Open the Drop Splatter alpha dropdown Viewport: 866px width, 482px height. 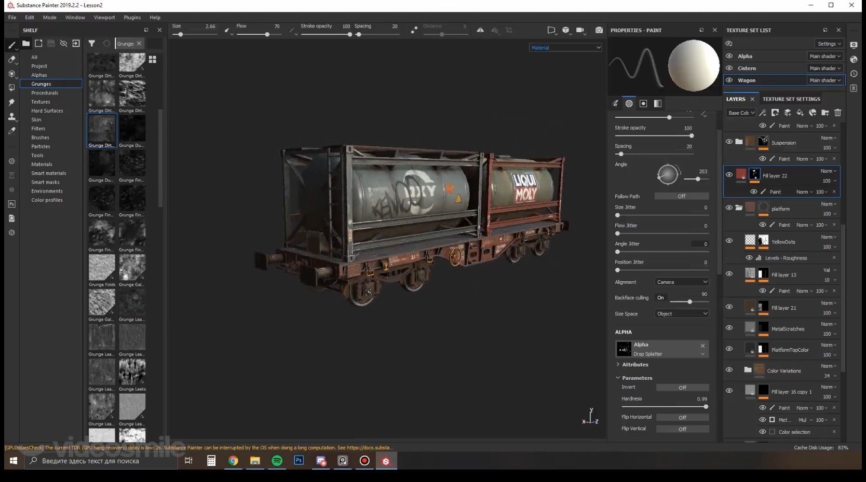point(703,354)
